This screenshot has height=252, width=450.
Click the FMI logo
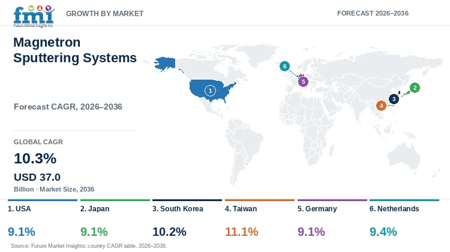click(34, 16)
